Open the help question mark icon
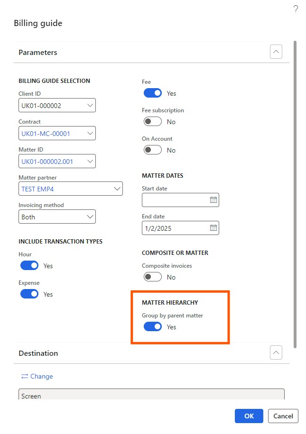This screenshot has width=306, height=434. point(296,9)
